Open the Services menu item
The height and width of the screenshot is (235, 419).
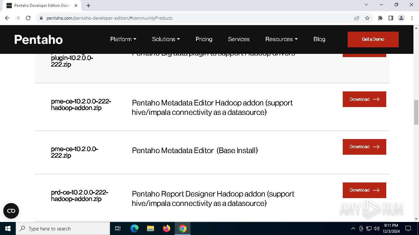[239, 39]
